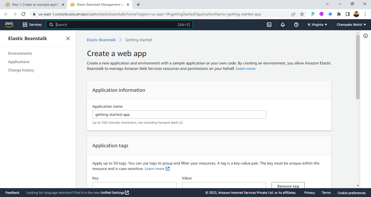Open the notifications bell

click(x=283, y=25)
